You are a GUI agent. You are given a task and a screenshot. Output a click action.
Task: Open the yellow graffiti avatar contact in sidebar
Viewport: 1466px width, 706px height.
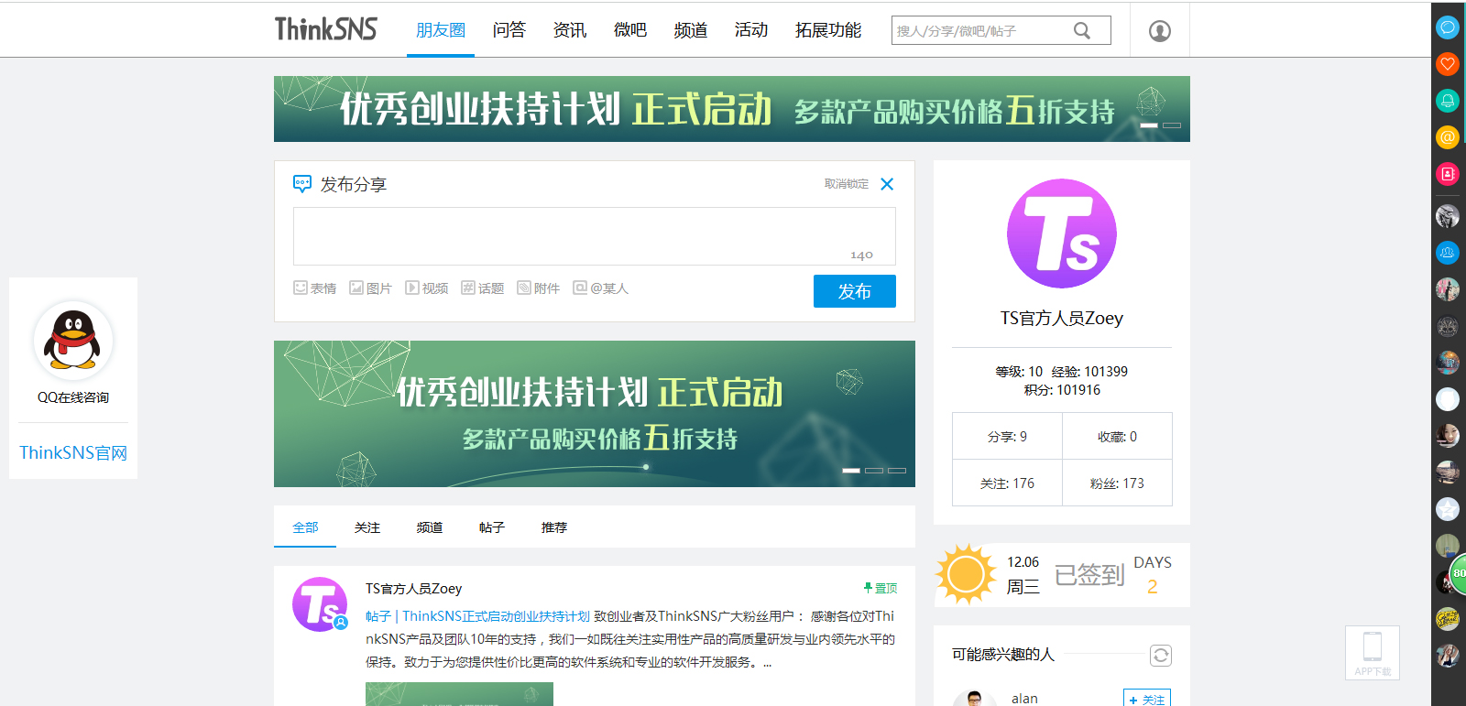1448,619
